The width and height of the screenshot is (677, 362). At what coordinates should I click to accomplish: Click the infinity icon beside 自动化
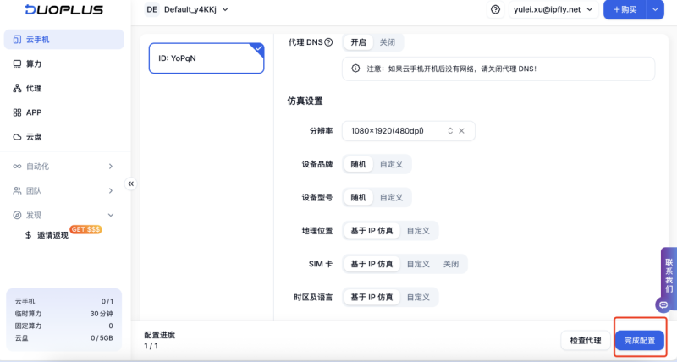(17, 166)
